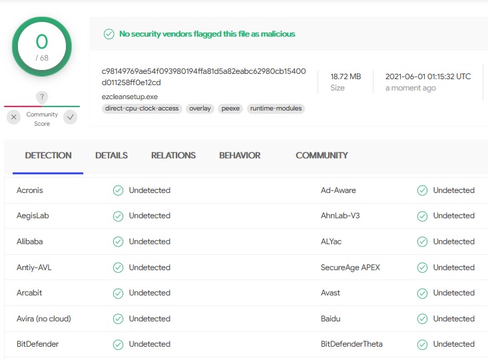Viewport: 488px width, 360px height.
Task: Click the check icon in the Alibaba row
Action: [119, 242]
